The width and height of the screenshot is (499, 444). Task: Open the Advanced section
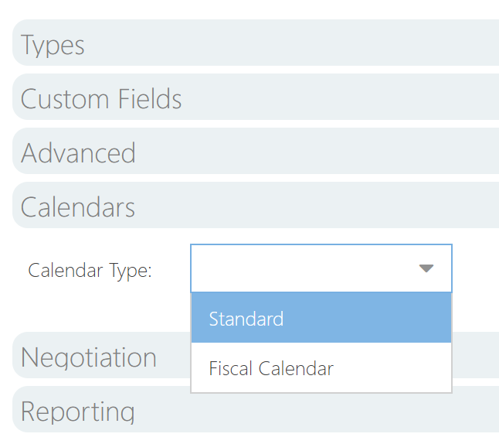(x=255, y=152)
